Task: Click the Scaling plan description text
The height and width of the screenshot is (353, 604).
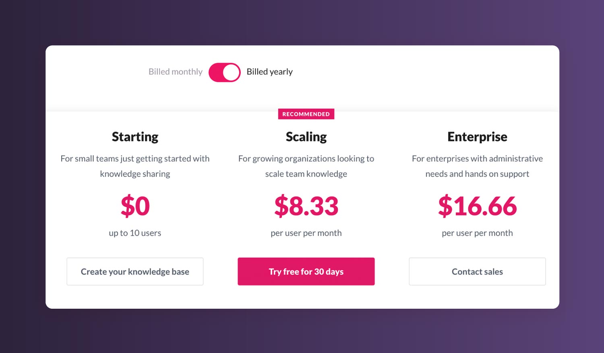Action: [x=306, y=166]
